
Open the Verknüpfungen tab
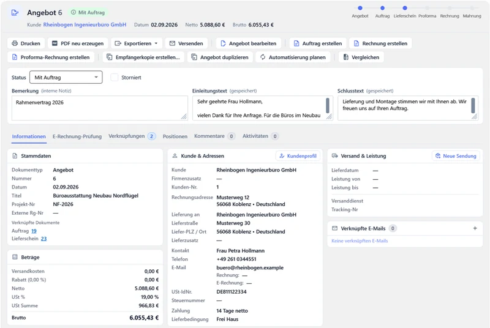point(132,136)
